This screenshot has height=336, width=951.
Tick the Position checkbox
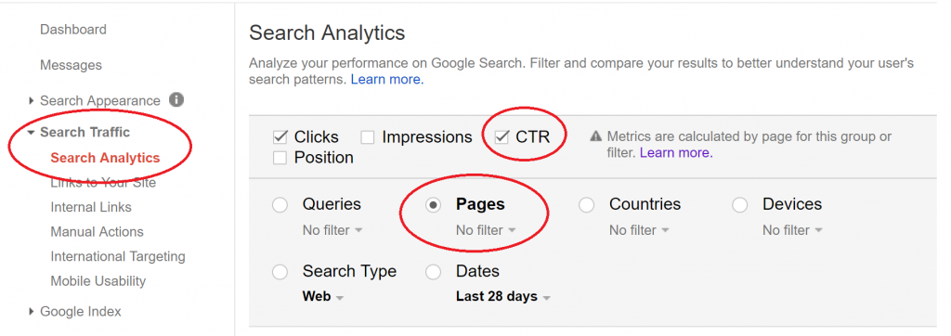pos(280,158)
